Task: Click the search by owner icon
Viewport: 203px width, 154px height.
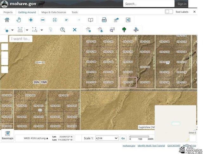Action: [100, 30]
